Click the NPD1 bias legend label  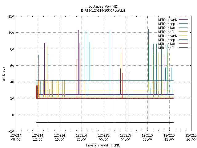click(x=167, y=44)
